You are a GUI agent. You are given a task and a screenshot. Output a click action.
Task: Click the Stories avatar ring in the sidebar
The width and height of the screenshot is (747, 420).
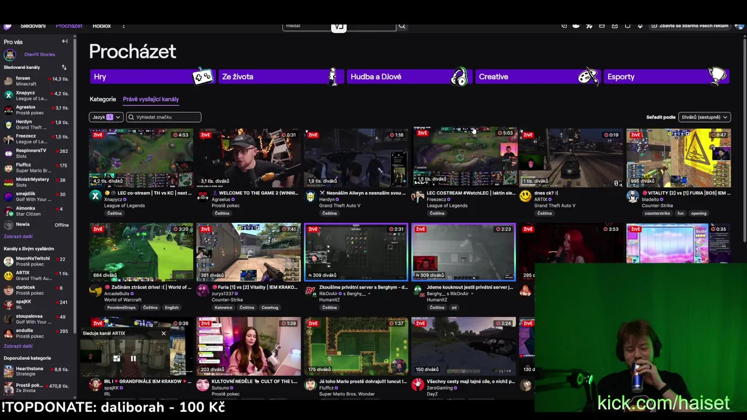[x=9, y=55]
